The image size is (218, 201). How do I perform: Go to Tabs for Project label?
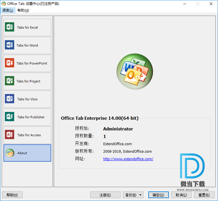(x=28, y=81)
